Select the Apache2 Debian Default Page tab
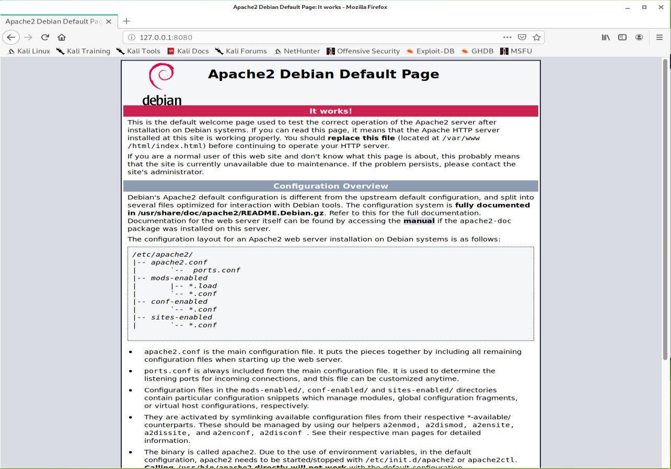The height and width of the screenshot is (469, 671). (x=59, y=21)
